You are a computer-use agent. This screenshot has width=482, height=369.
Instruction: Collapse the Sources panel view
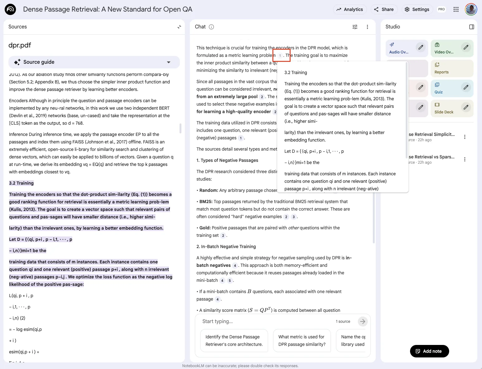(x=179, y=27)
